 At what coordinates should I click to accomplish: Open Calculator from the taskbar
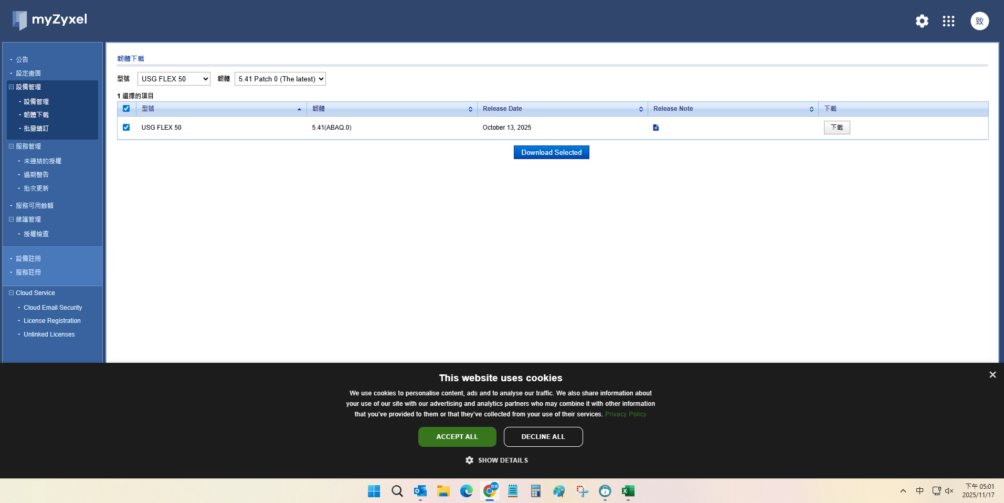pyautogui.click(x=536, y=491)
